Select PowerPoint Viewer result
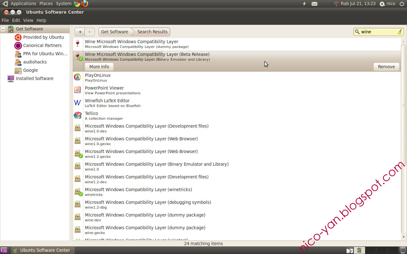Screen dimensions: 407x254 (x=237, y=90)
